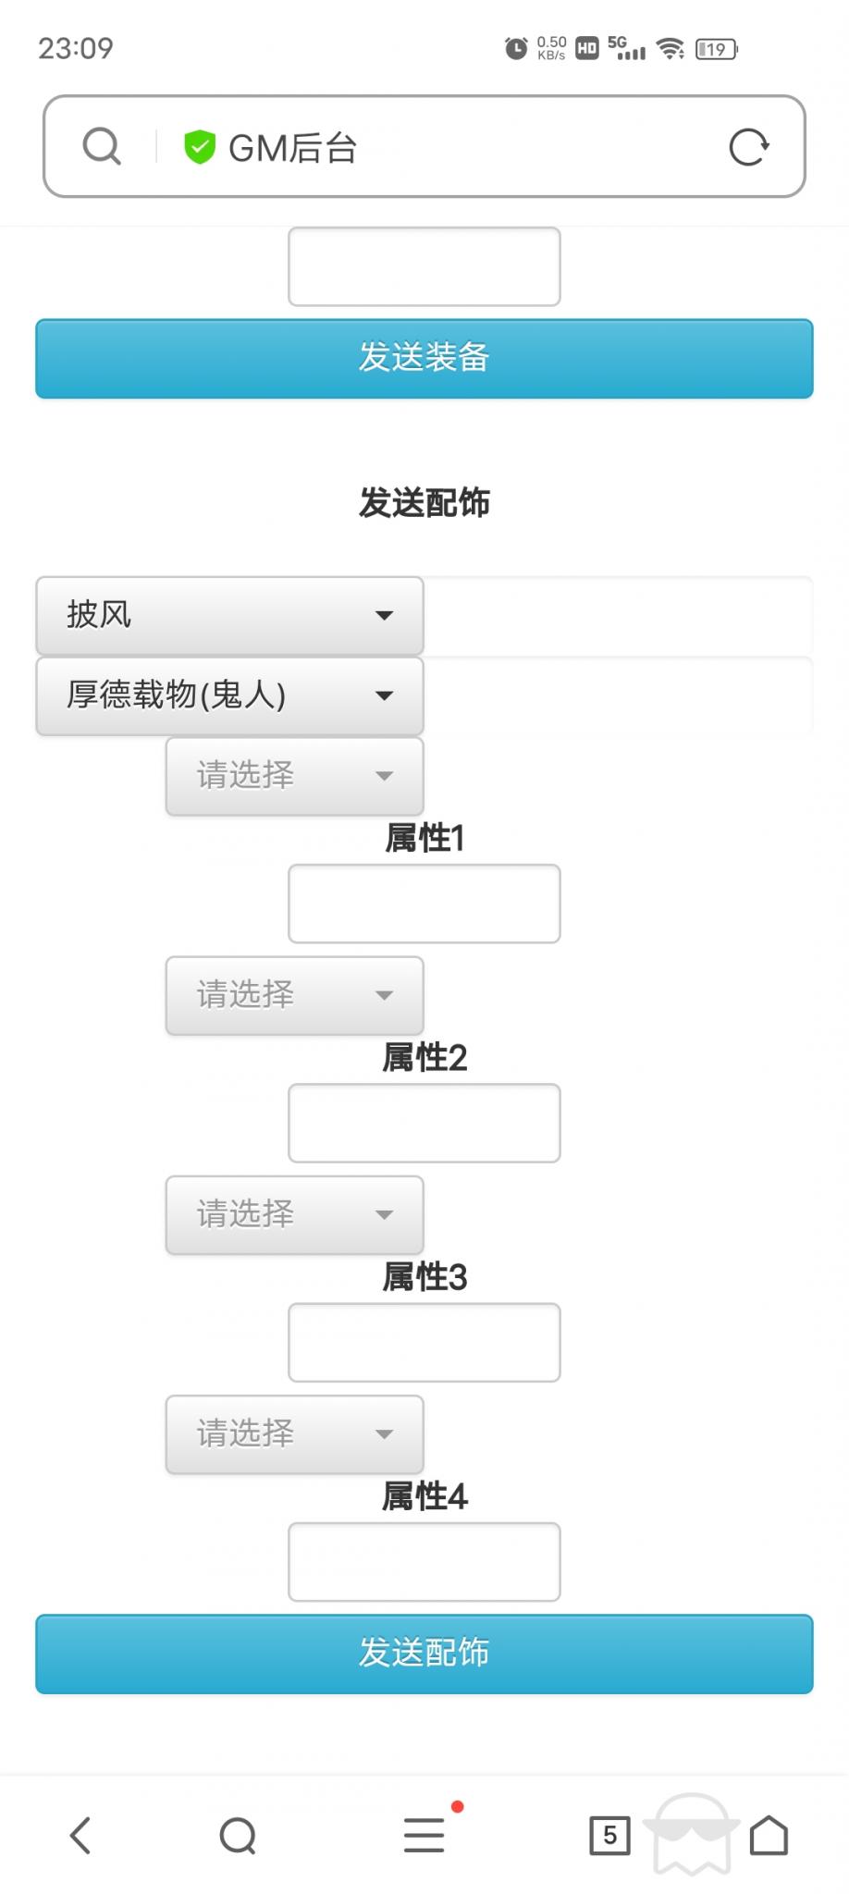
Task: Click the back arrow in browser toolbar
Action: point(81,1837)
